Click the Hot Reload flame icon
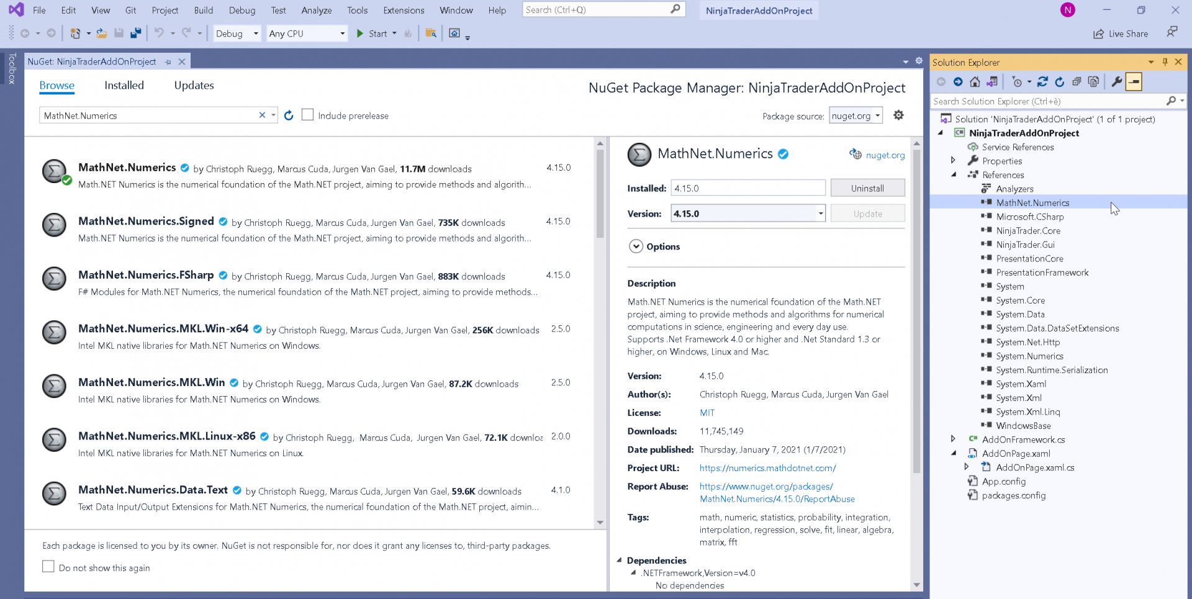 408,34
